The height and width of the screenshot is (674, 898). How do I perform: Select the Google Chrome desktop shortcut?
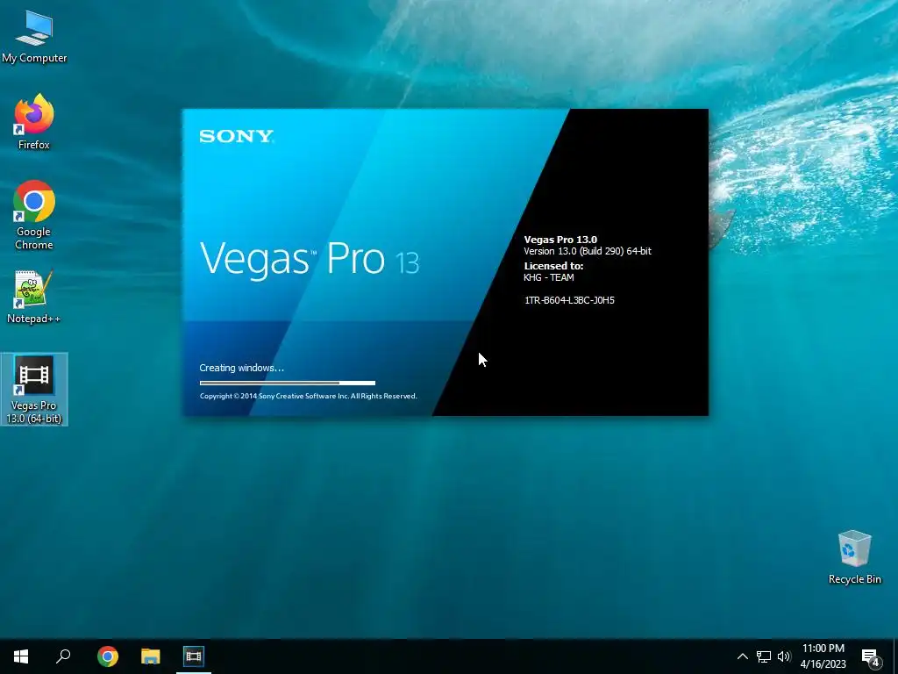[34, 214]
